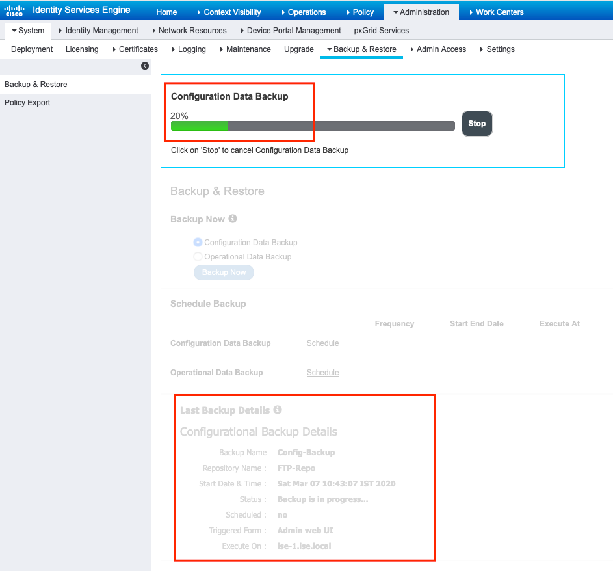This screenshot has height=571, width=613.
Task: Click the backup progress bar
Action: (x=313, y=126)
